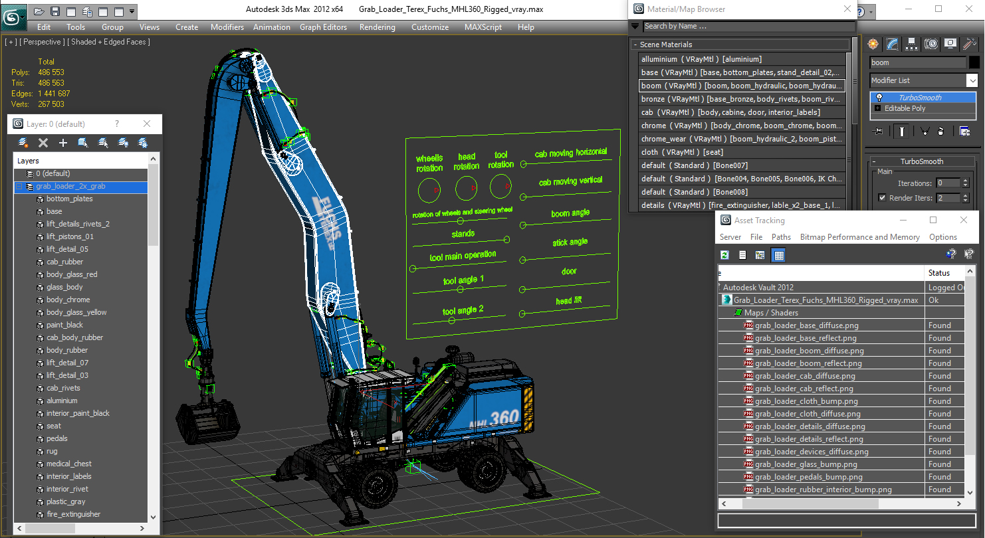
Task: Open quick access toolbar customize arrow
Action: point(132,11)
